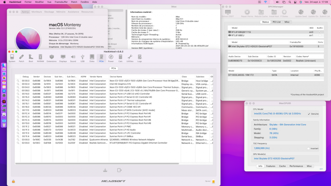Switch to Performance tab in MacCPUID
Viewport: 331px width, 186px height.
[296, 166]
